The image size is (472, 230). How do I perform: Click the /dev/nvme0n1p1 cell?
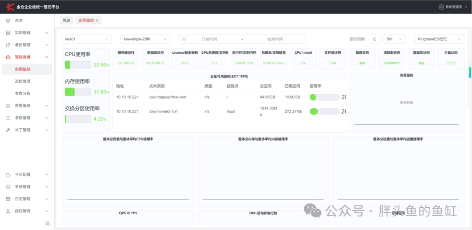click(163, 112)
